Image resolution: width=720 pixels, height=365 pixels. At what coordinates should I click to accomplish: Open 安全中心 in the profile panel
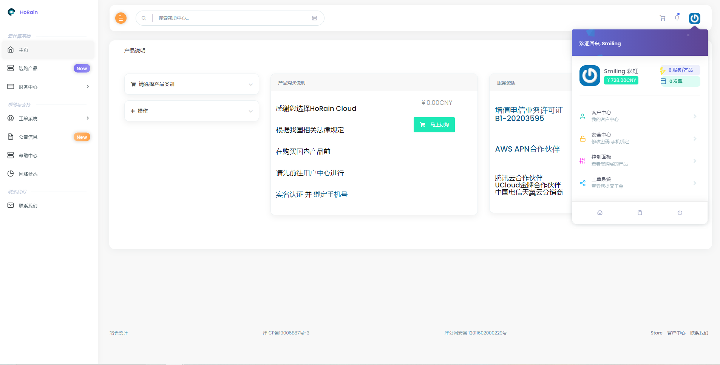(639, 138)
